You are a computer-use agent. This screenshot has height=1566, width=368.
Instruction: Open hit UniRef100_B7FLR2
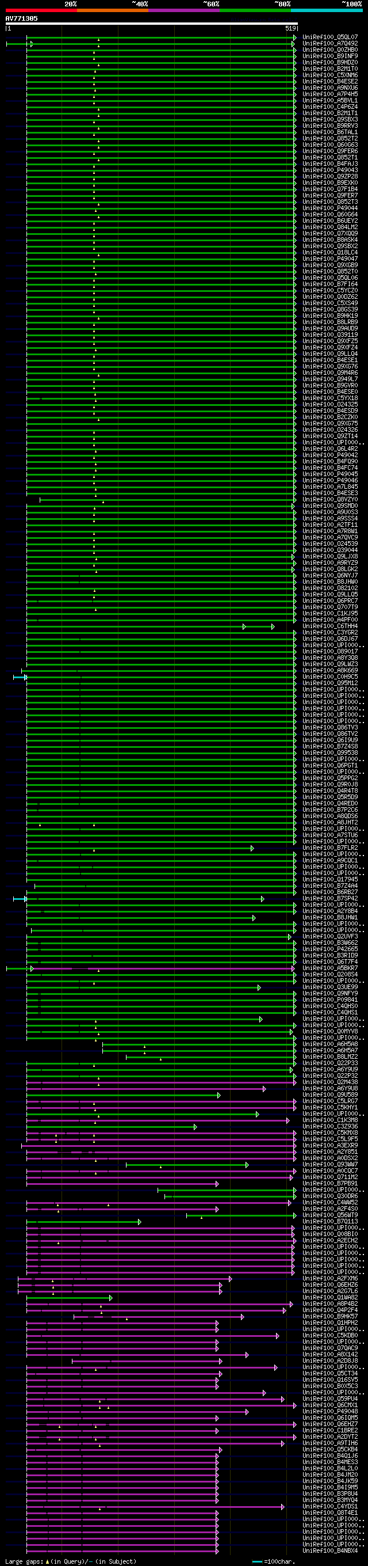(331, 848)
